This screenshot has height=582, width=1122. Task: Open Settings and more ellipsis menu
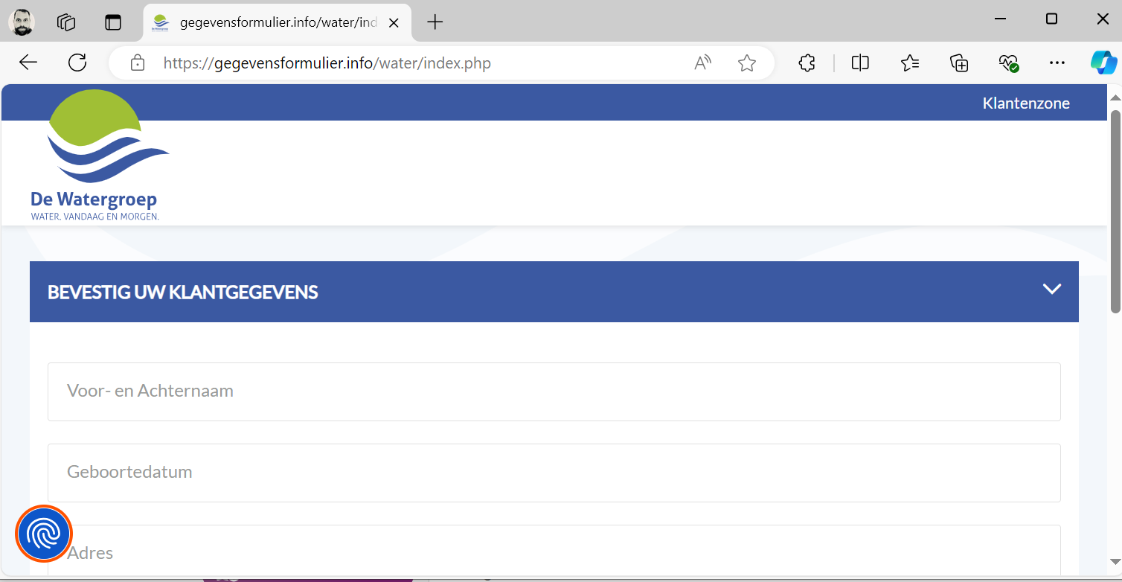1057,63
